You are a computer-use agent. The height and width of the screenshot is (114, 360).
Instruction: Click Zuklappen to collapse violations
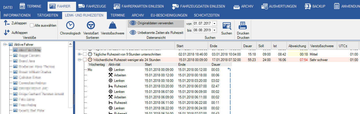pos(15,23)
